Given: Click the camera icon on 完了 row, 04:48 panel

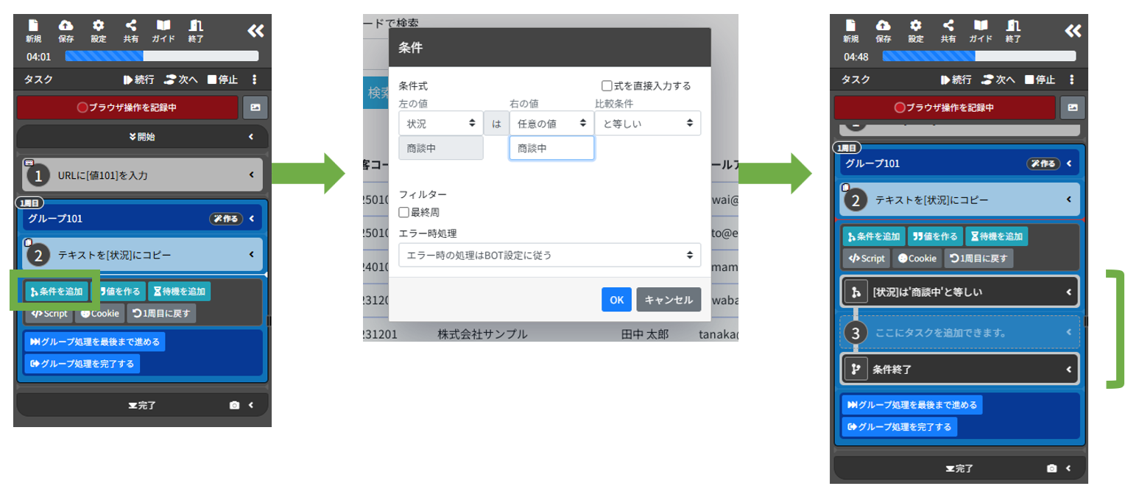Looking at the screenshot, I should coord(1051,468).
